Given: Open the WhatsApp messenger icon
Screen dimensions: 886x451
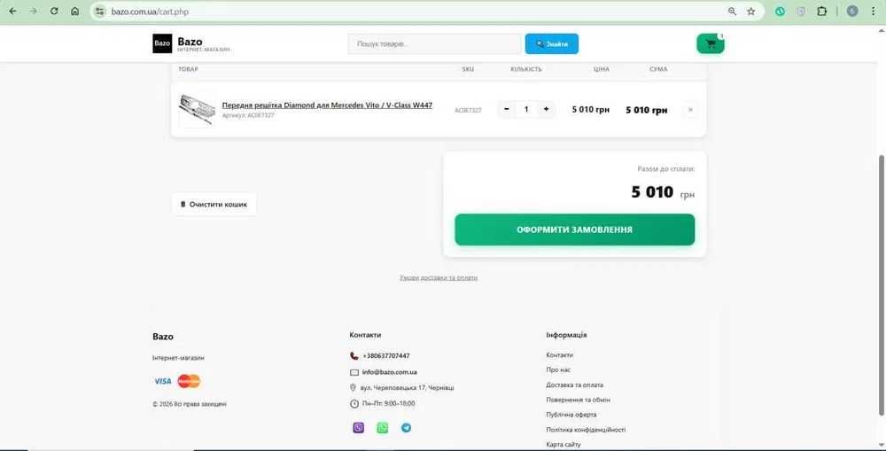Looking at the screenshot, I should tap(383, 428).
